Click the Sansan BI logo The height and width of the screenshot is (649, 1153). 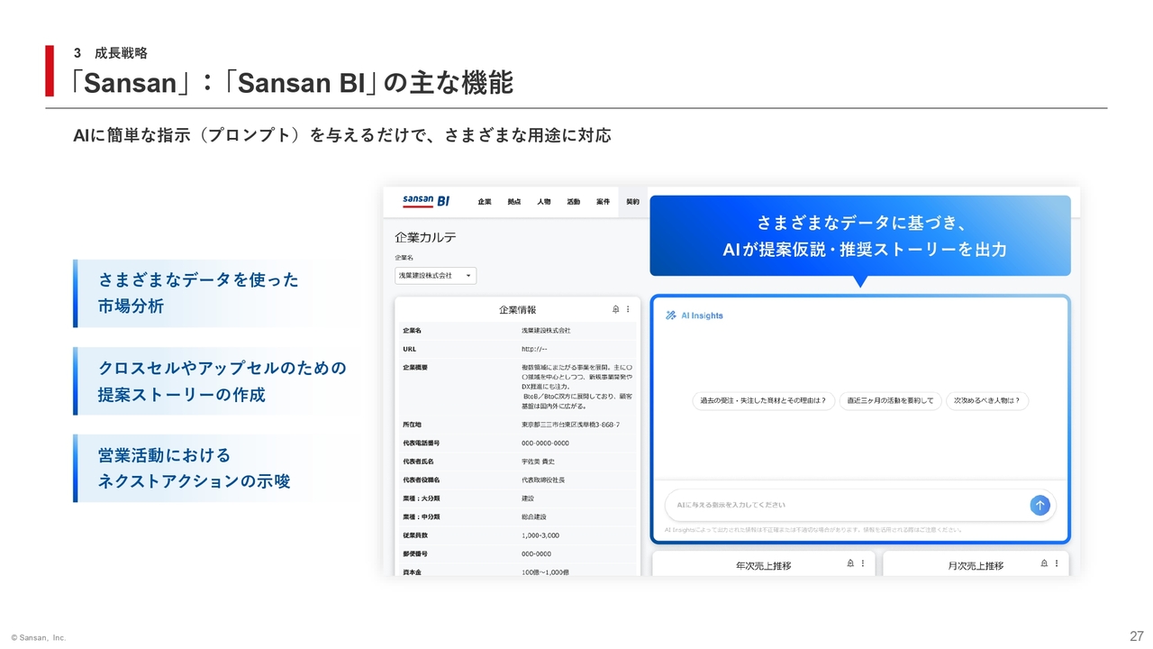426,201
